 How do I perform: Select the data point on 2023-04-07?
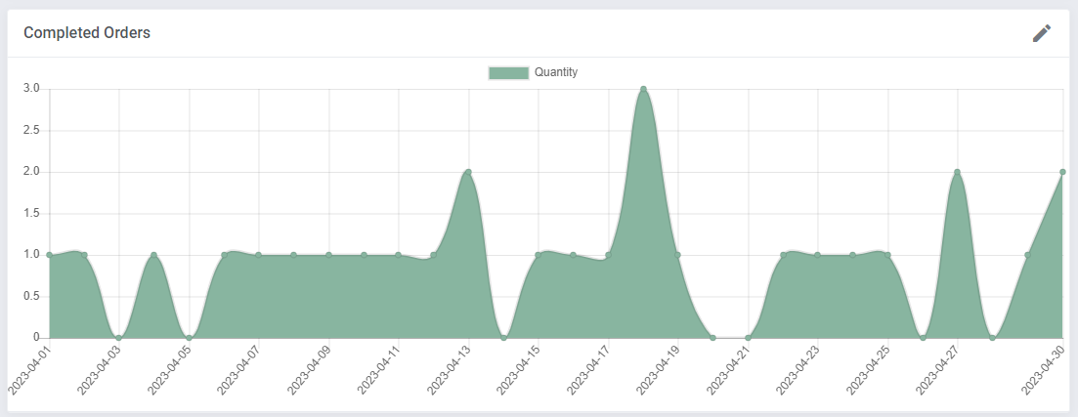[258, 255]
